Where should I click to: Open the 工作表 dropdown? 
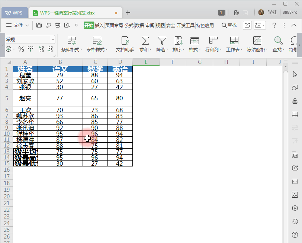coord(234,44)
